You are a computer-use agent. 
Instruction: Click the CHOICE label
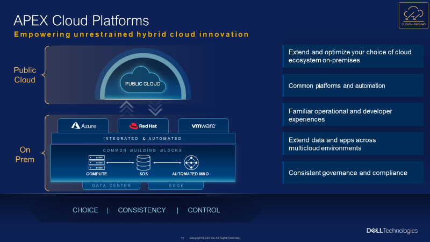coord(85,210)
